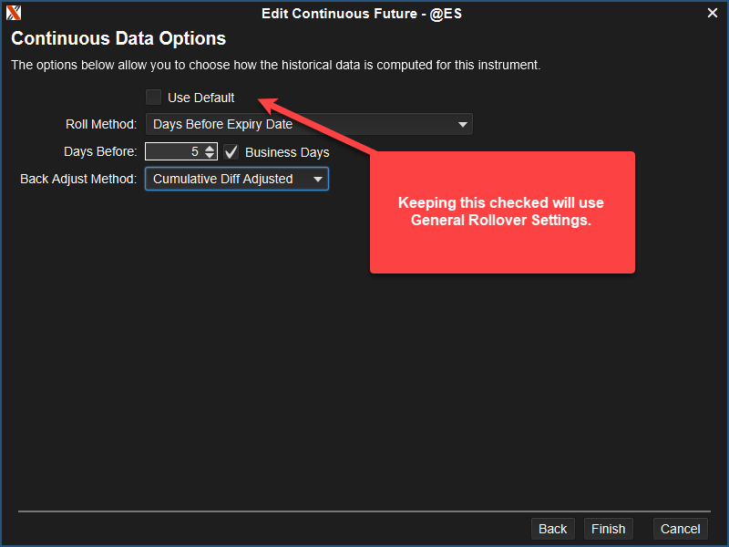This screenshot has width=729, height=547.
Task: Cancel the continuous future edit
Action: (x=680, y=529)
